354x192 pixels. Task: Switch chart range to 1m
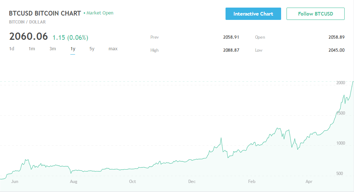click(32, 48)
